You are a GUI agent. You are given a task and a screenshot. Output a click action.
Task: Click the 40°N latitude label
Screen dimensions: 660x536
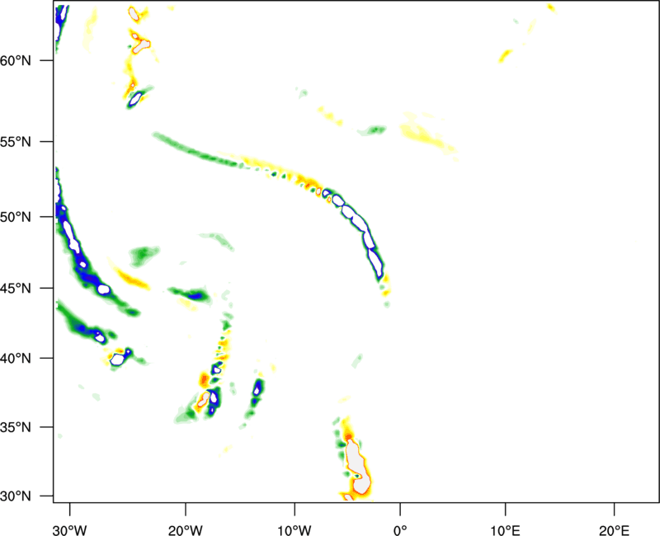[x=16, y=359]
